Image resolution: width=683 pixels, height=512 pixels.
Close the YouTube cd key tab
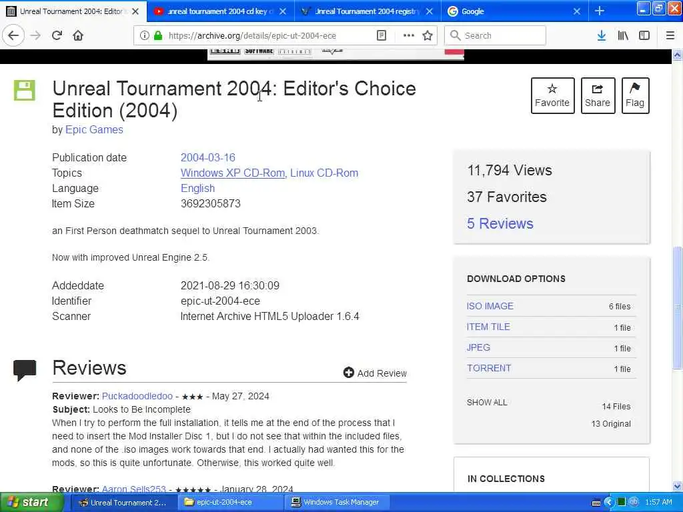click(x=283, y=11)
